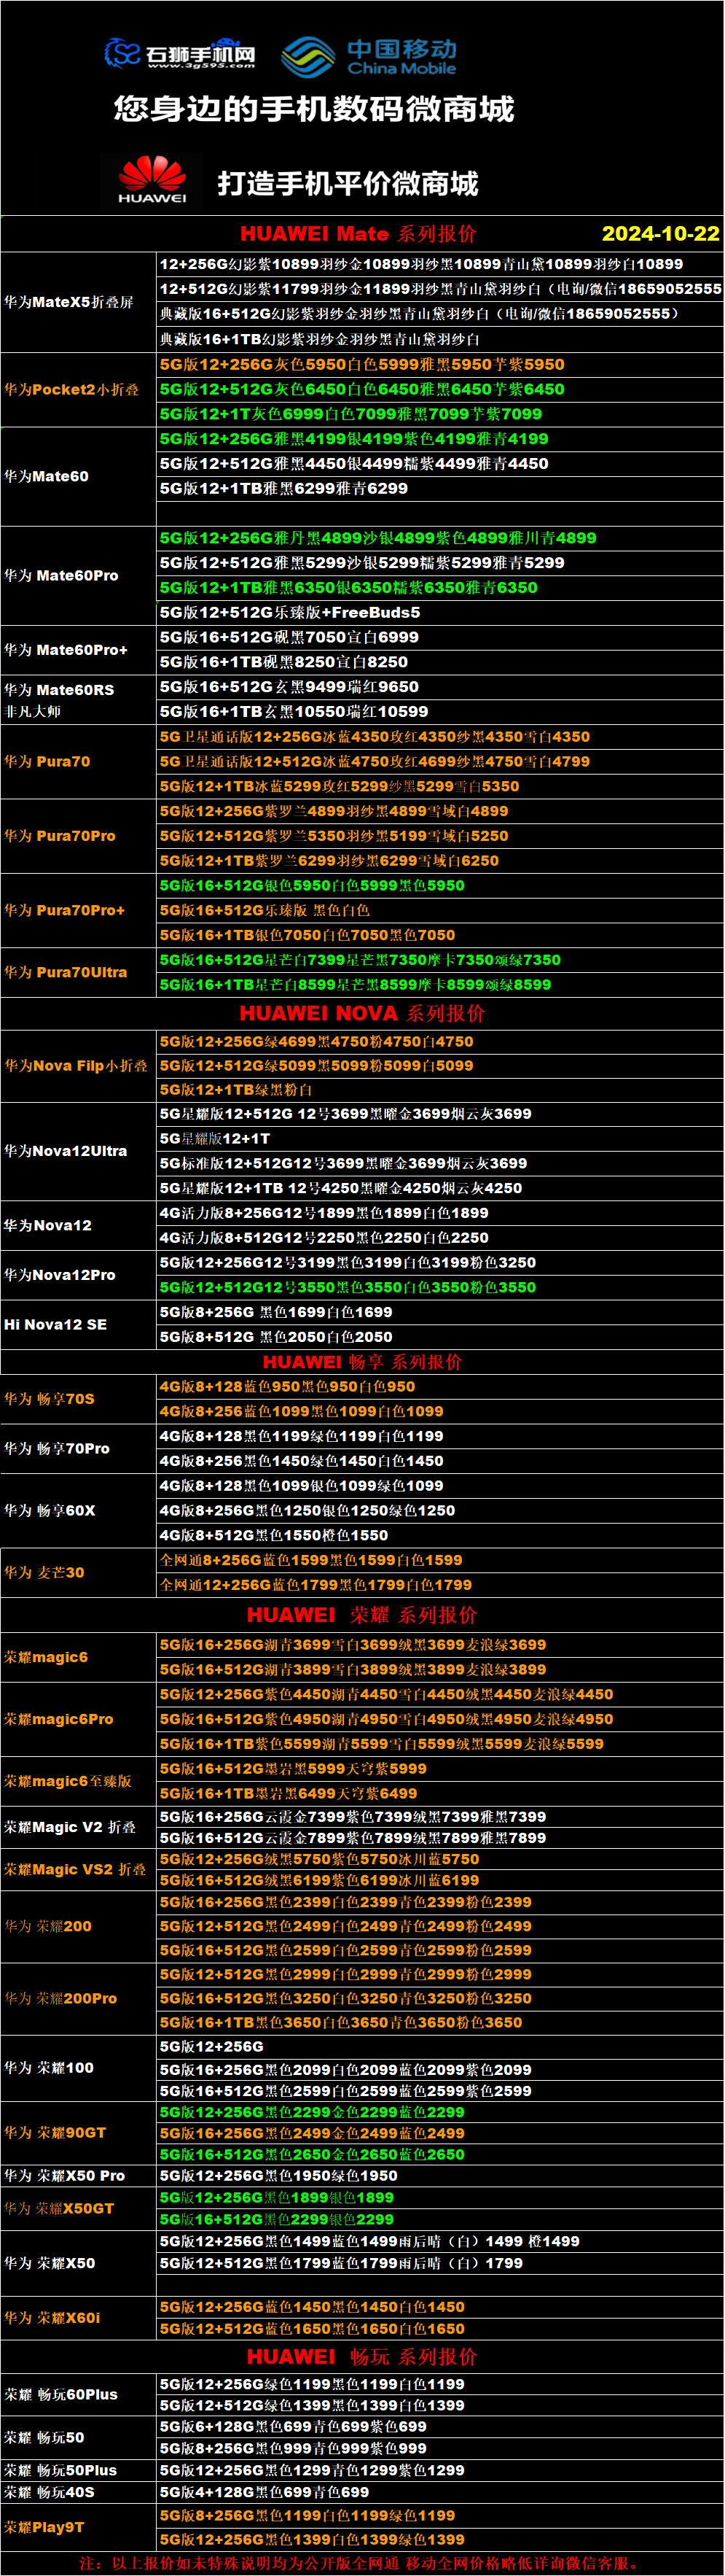Select the 荣耀magic6Pro row label
Screen dimensions: 725x2576
click(x=59, y=1719)
